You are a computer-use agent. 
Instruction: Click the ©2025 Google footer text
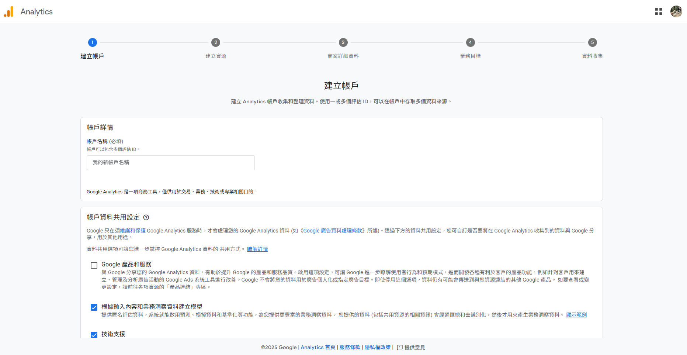[x=279, y=347]
